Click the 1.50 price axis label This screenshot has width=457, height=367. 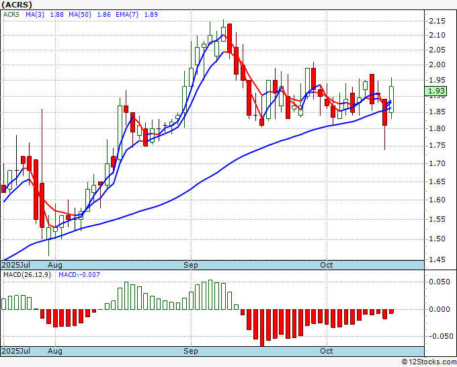click(437, 239)
